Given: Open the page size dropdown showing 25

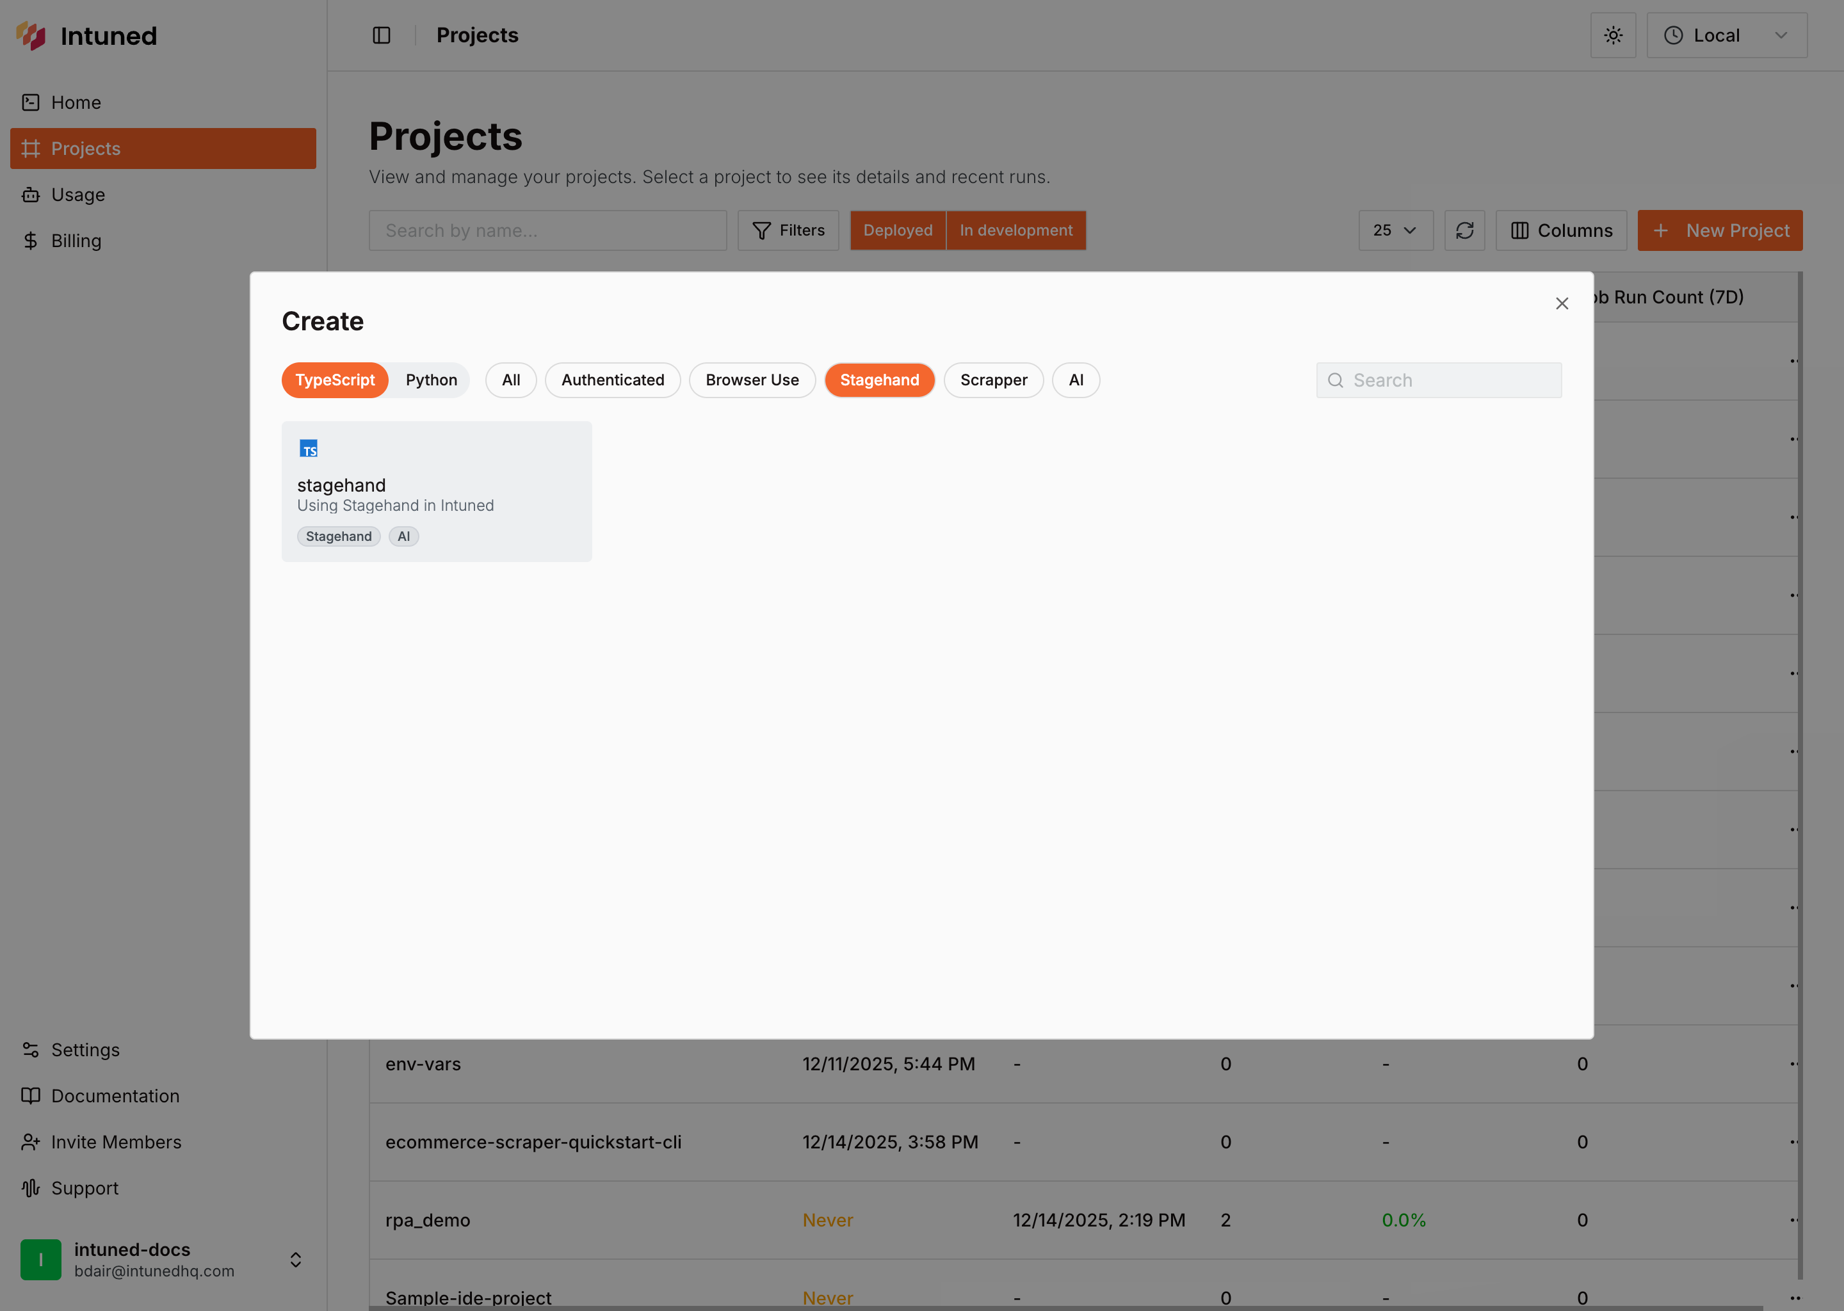Looking at the screenshot, I should [x=1395, y=230].
